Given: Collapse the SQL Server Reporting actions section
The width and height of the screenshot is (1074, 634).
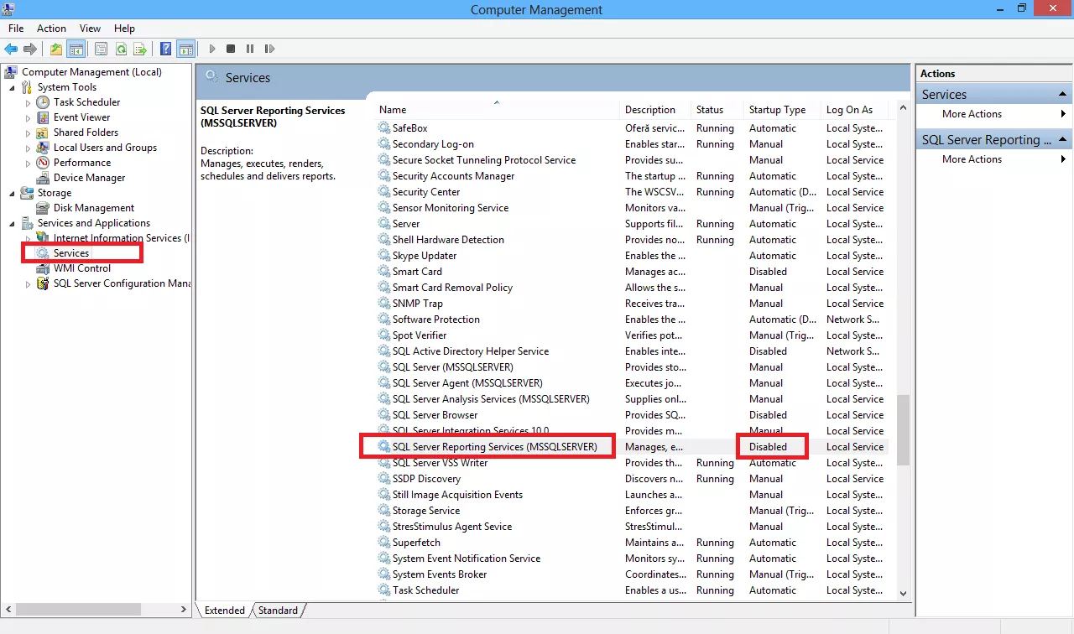Looking at the screenshot, I should 1063,139.
